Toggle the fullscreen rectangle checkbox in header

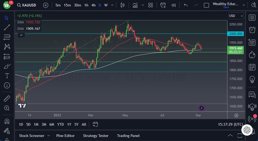point(206,5)
